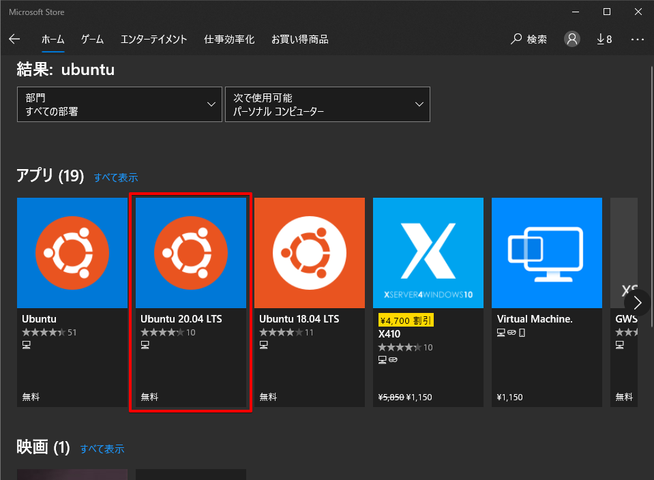This screenshot has width=654, height=480.
Task: Switch to the お買い得商品 tab
Action: [300, 39]
